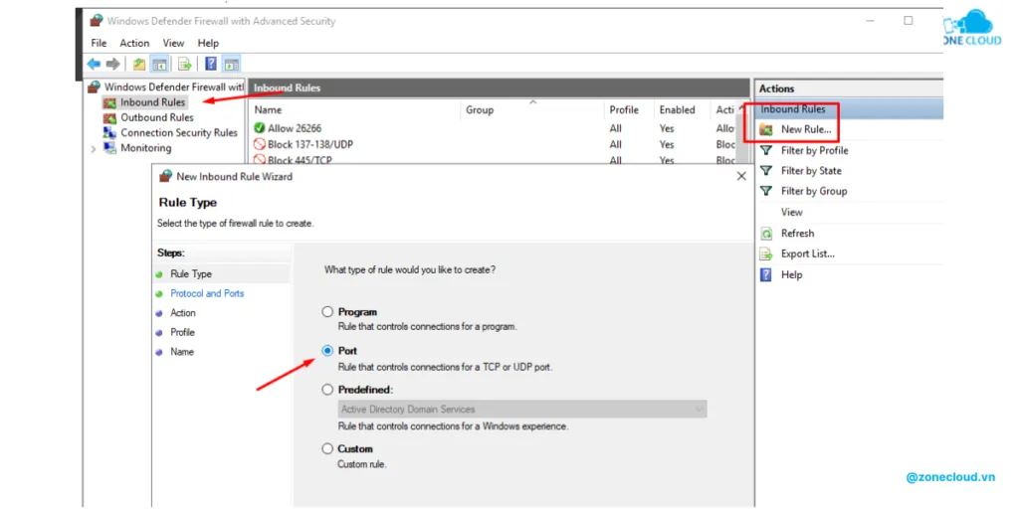Click the grey Forward arrow toolbar icon
Image resolution: width=1019 pixels, height=509 pixels.
tap(113, 64)
